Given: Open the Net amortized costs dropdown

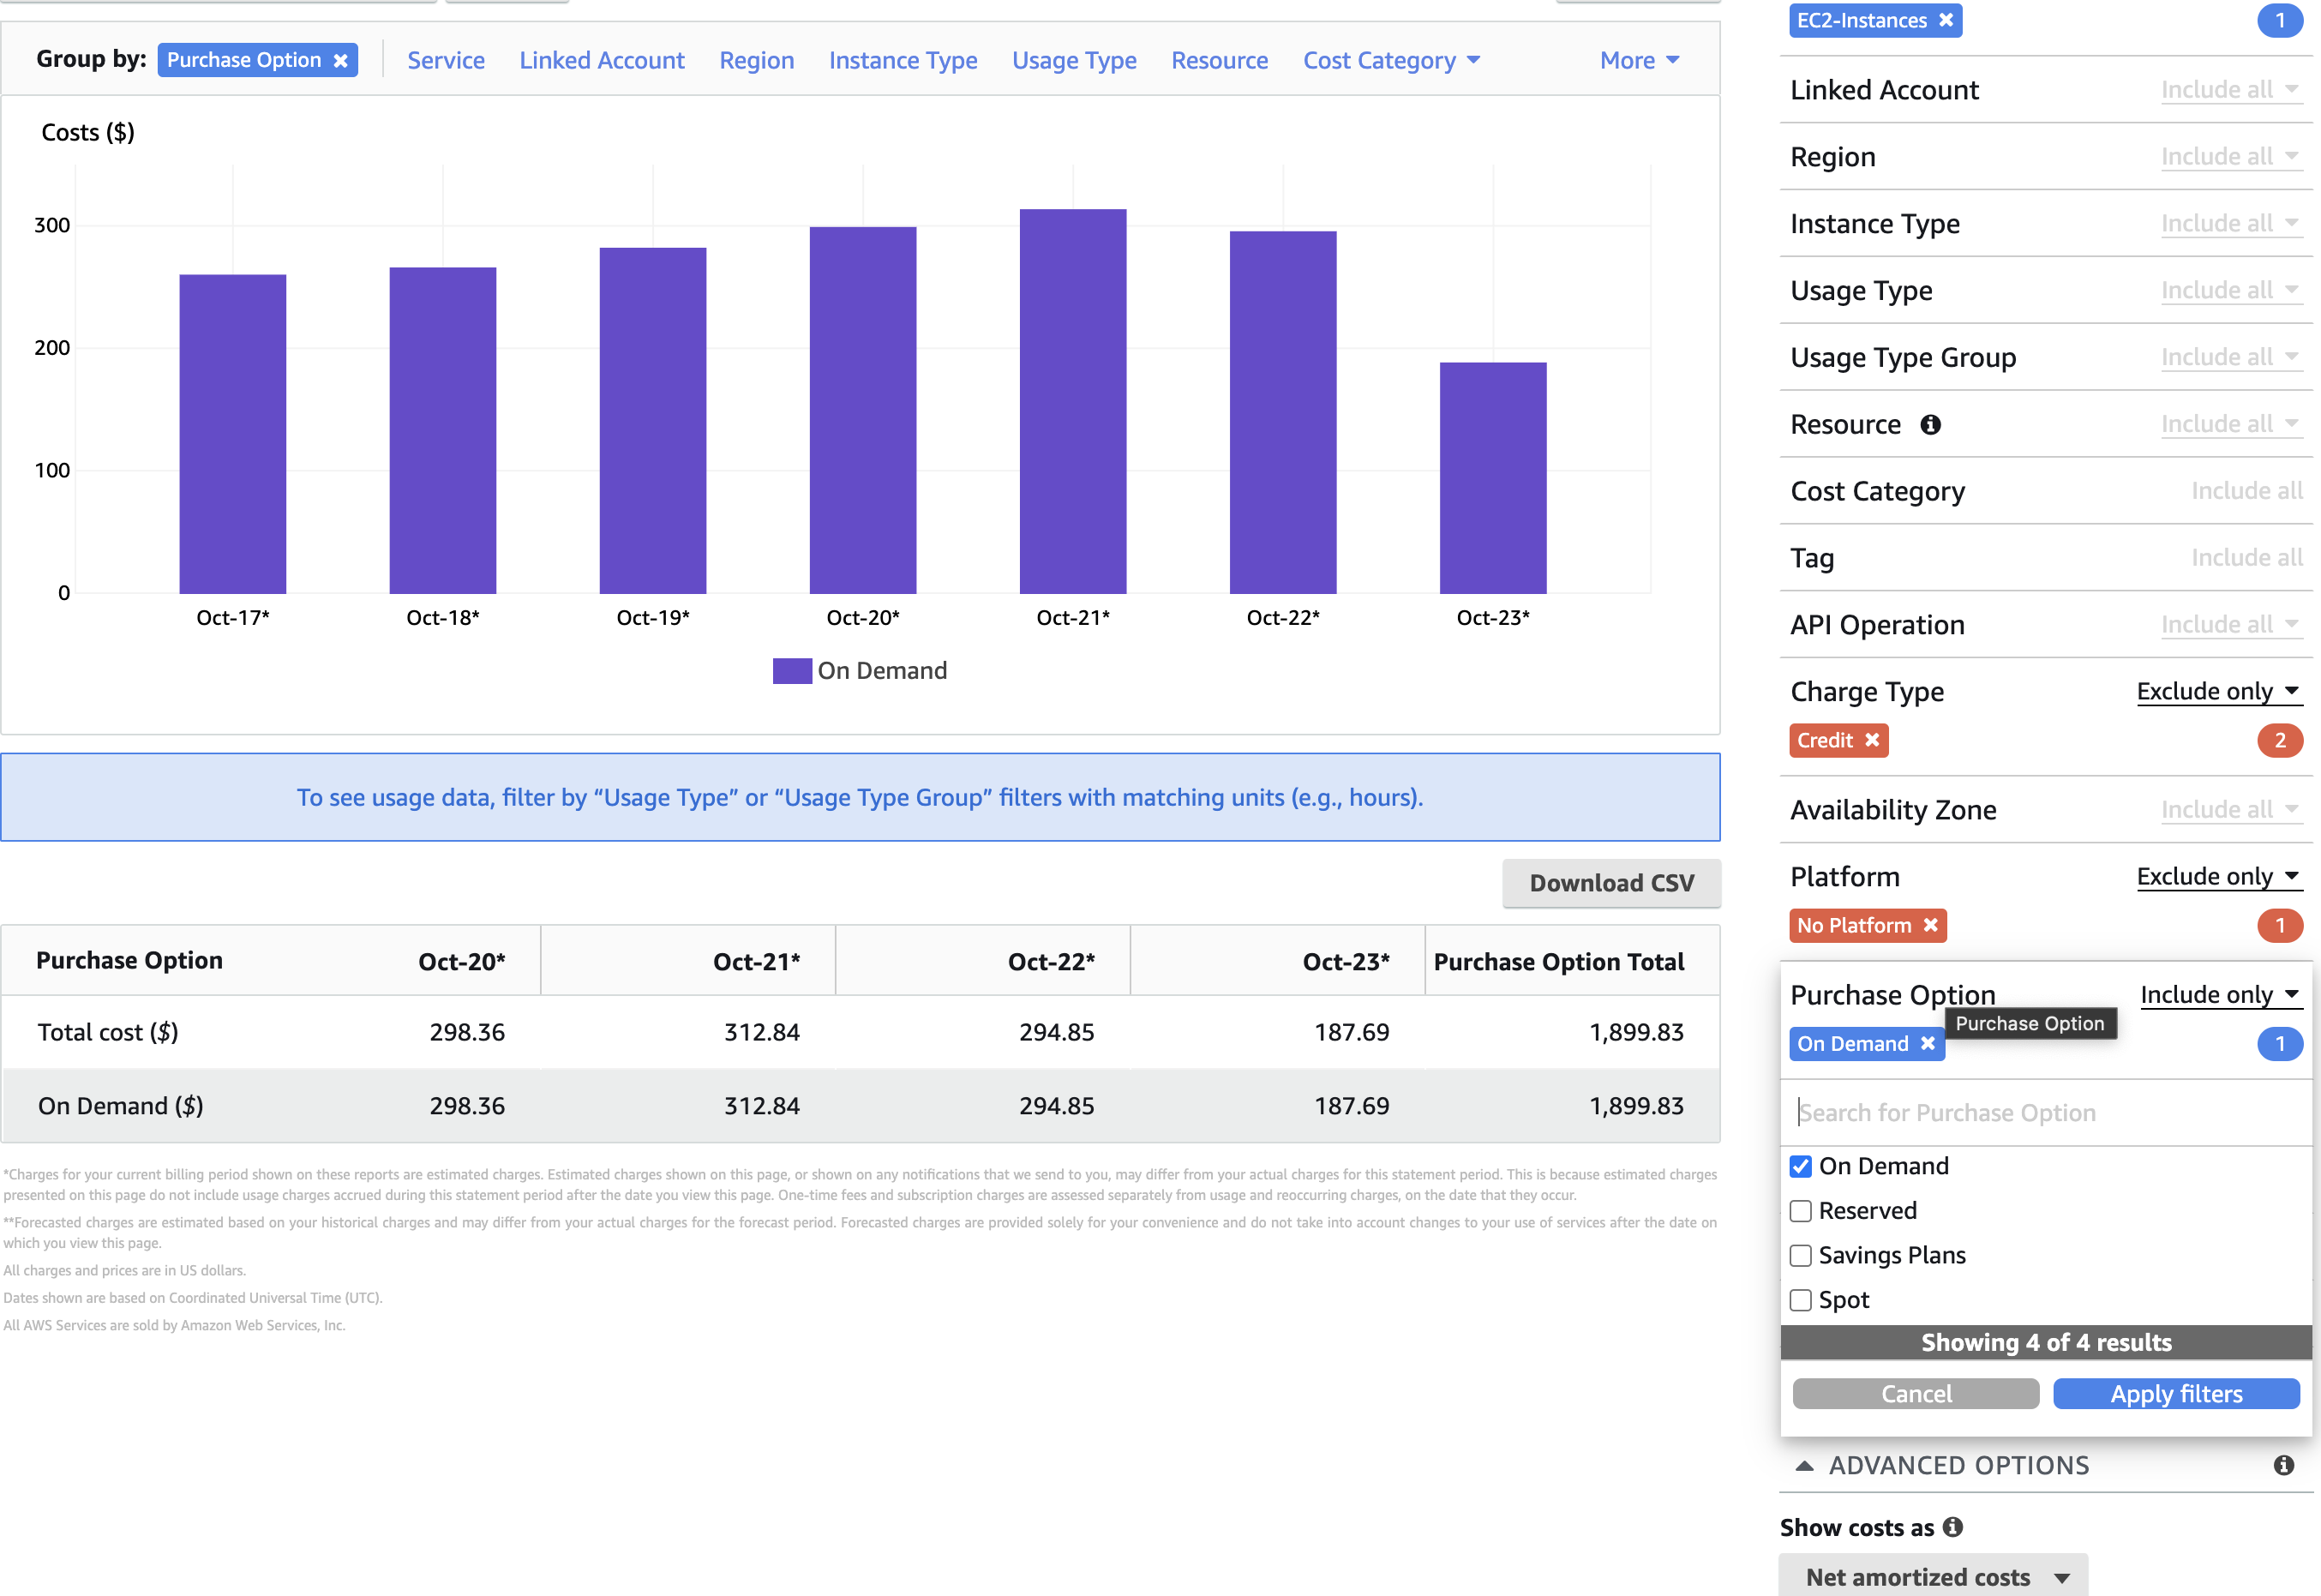Looking at the screenshot, I should coord(1933,1577).
